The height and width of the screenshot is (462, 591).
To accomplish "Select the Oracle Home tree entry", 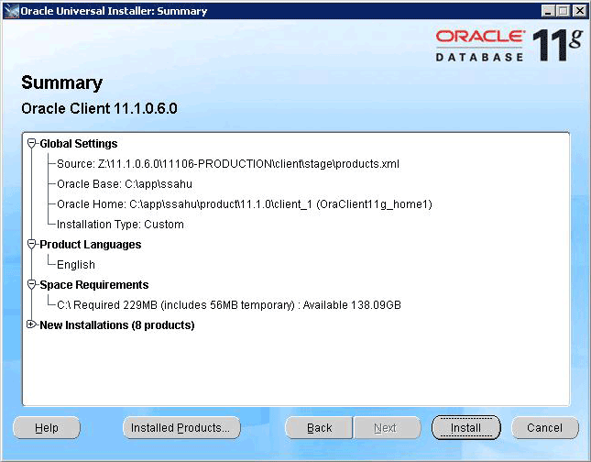I will 244,204.
